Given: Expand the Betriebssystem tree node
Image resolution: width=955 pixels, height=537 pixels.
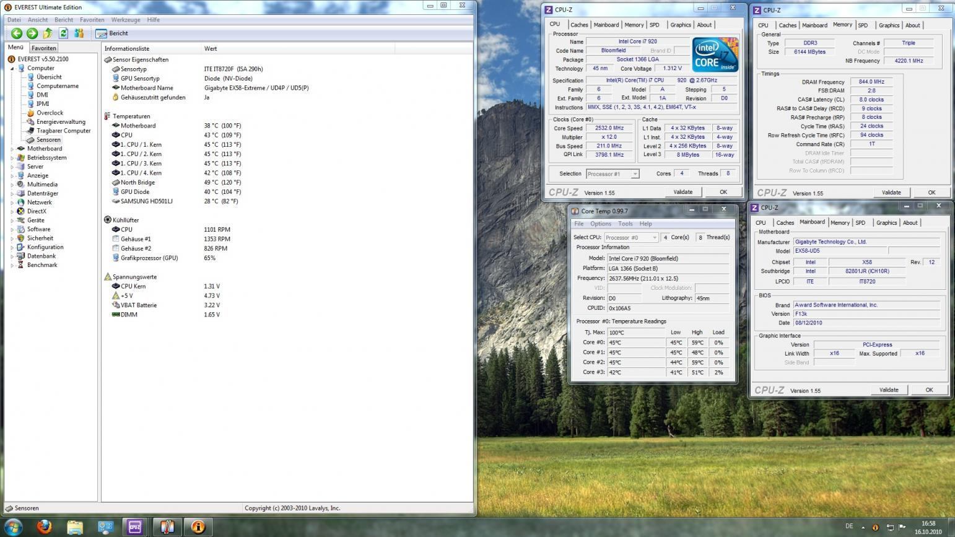Looking at the screenshot, I should [x=12, y=158].
